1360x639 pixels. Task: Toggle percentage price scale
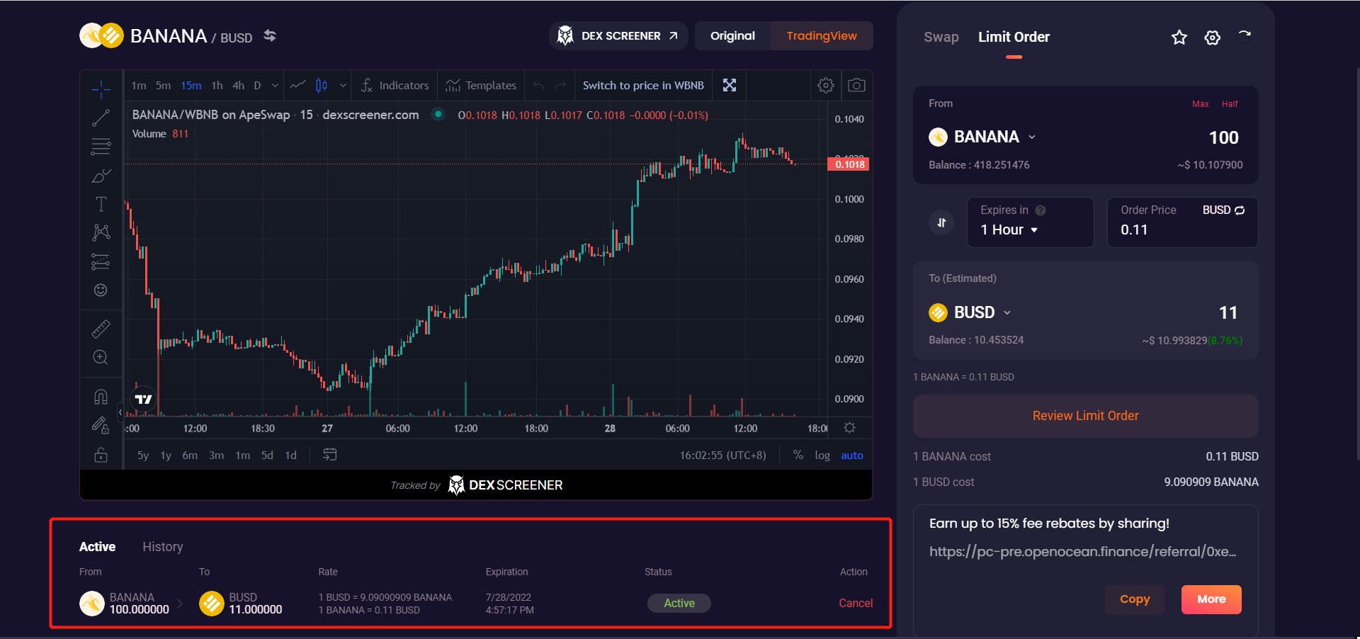point(798,455)
